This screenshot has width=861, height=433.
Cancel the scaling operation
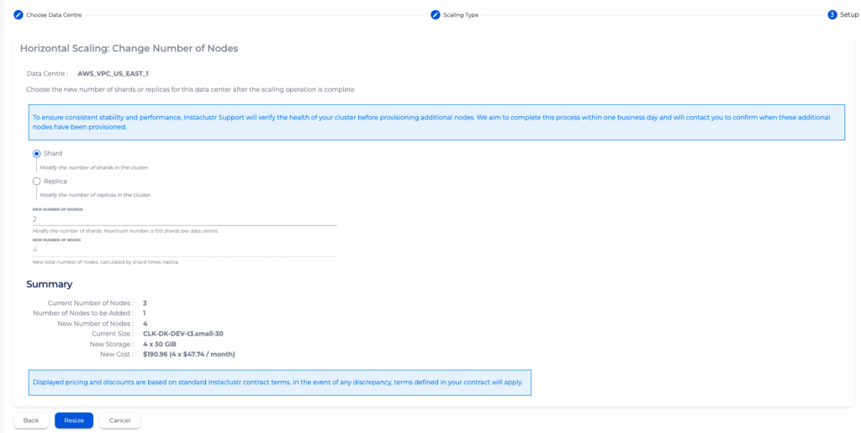click(119, 420)
